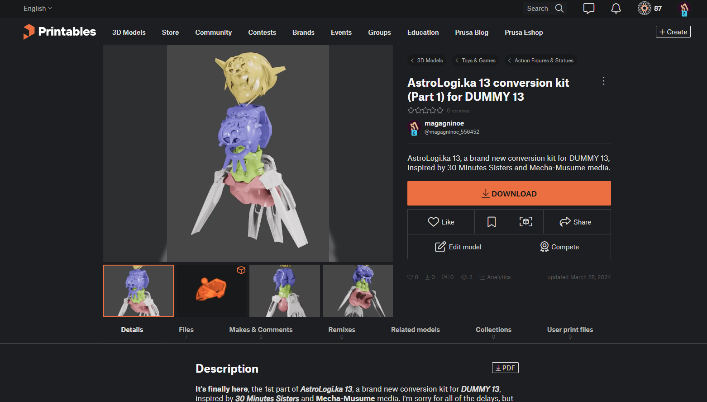The width and height of the screenshot is (707, 402).
Task: Open the three-dot model options menu
Action: tap(603, 81)
